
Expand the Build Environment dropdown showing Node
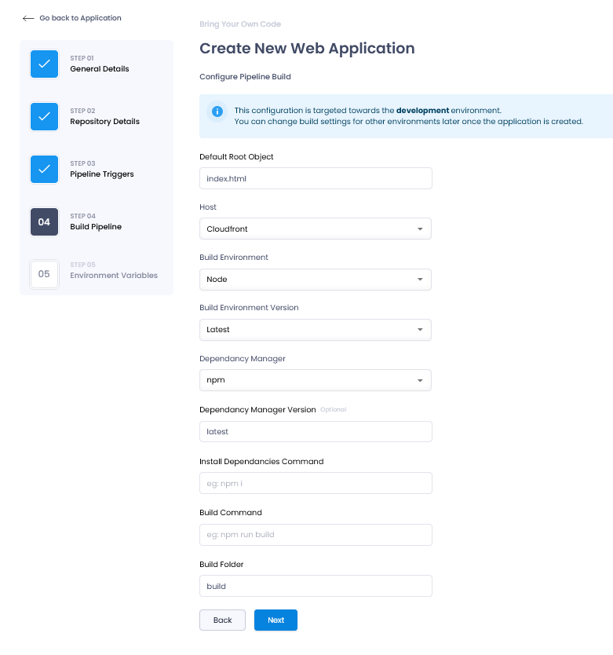tap(316, 279)
